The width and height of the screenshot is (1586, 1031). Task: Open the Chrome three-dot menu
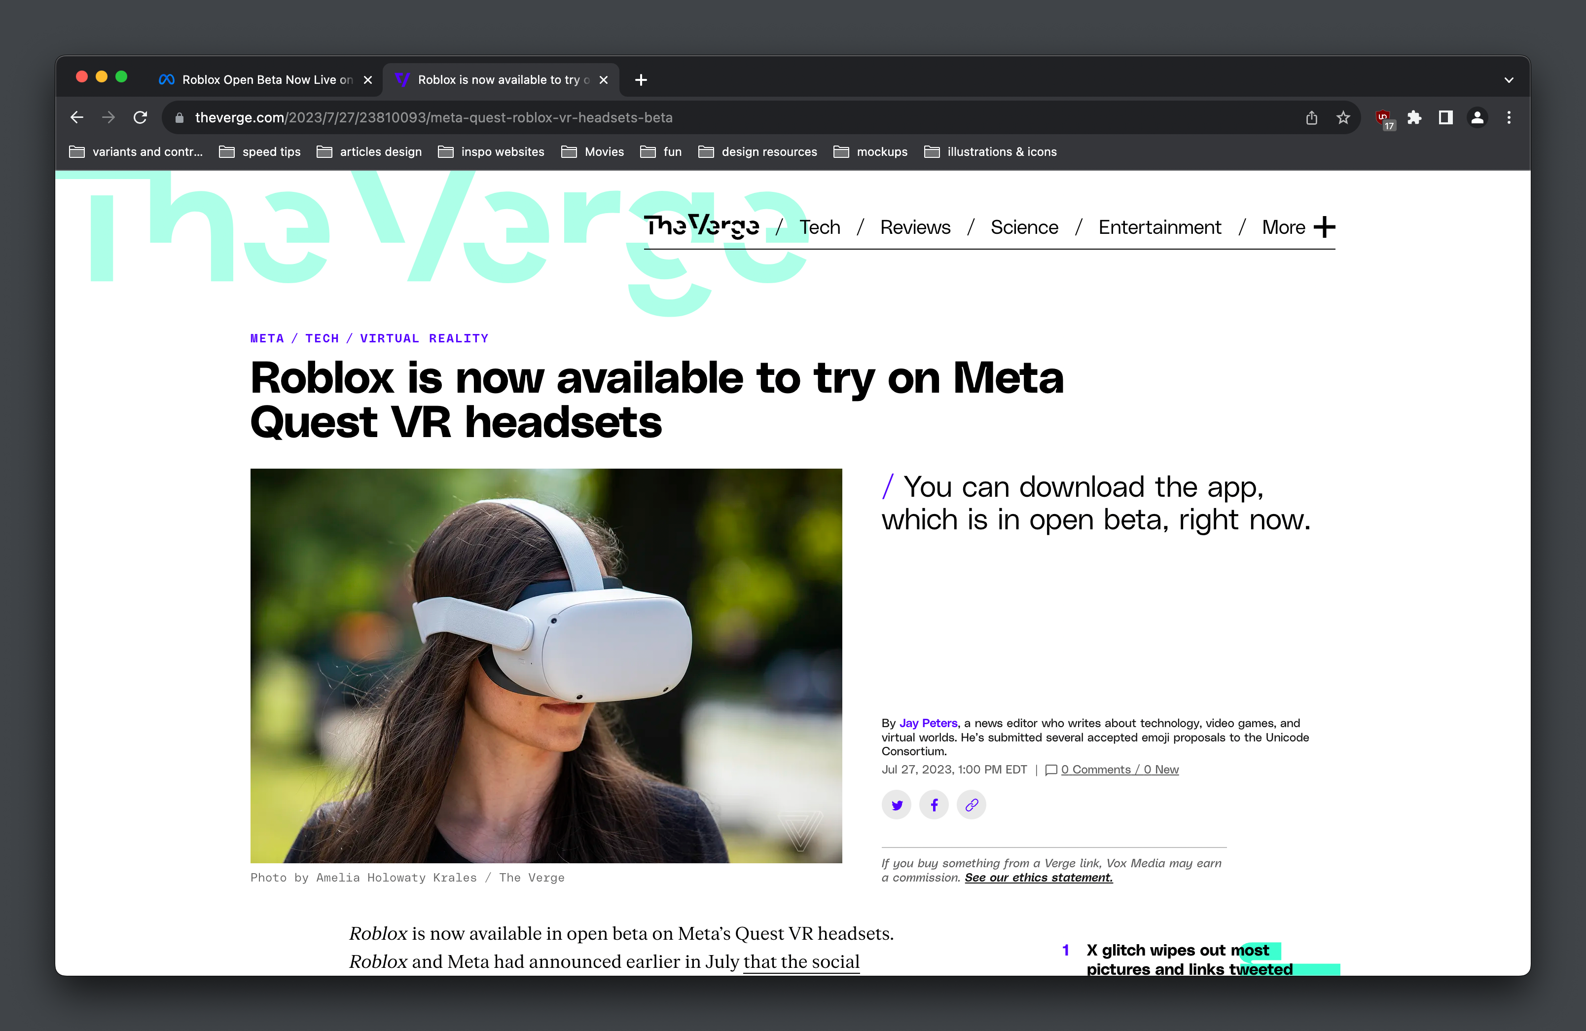coord(1510,117)
